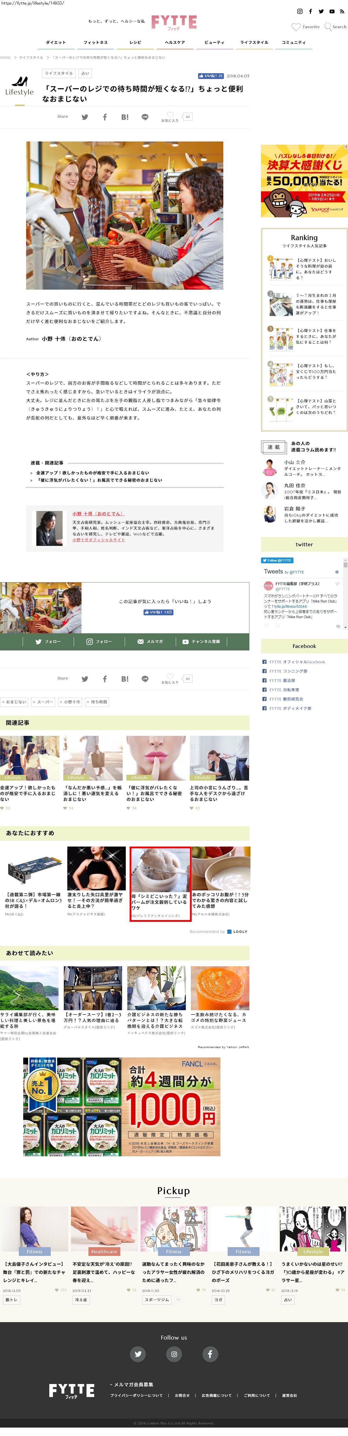Viewport: 348px width, 1436px height.
Task: Share via Hatena B! in top share bar
Action: pyautogui.click(x=125, y=117)
